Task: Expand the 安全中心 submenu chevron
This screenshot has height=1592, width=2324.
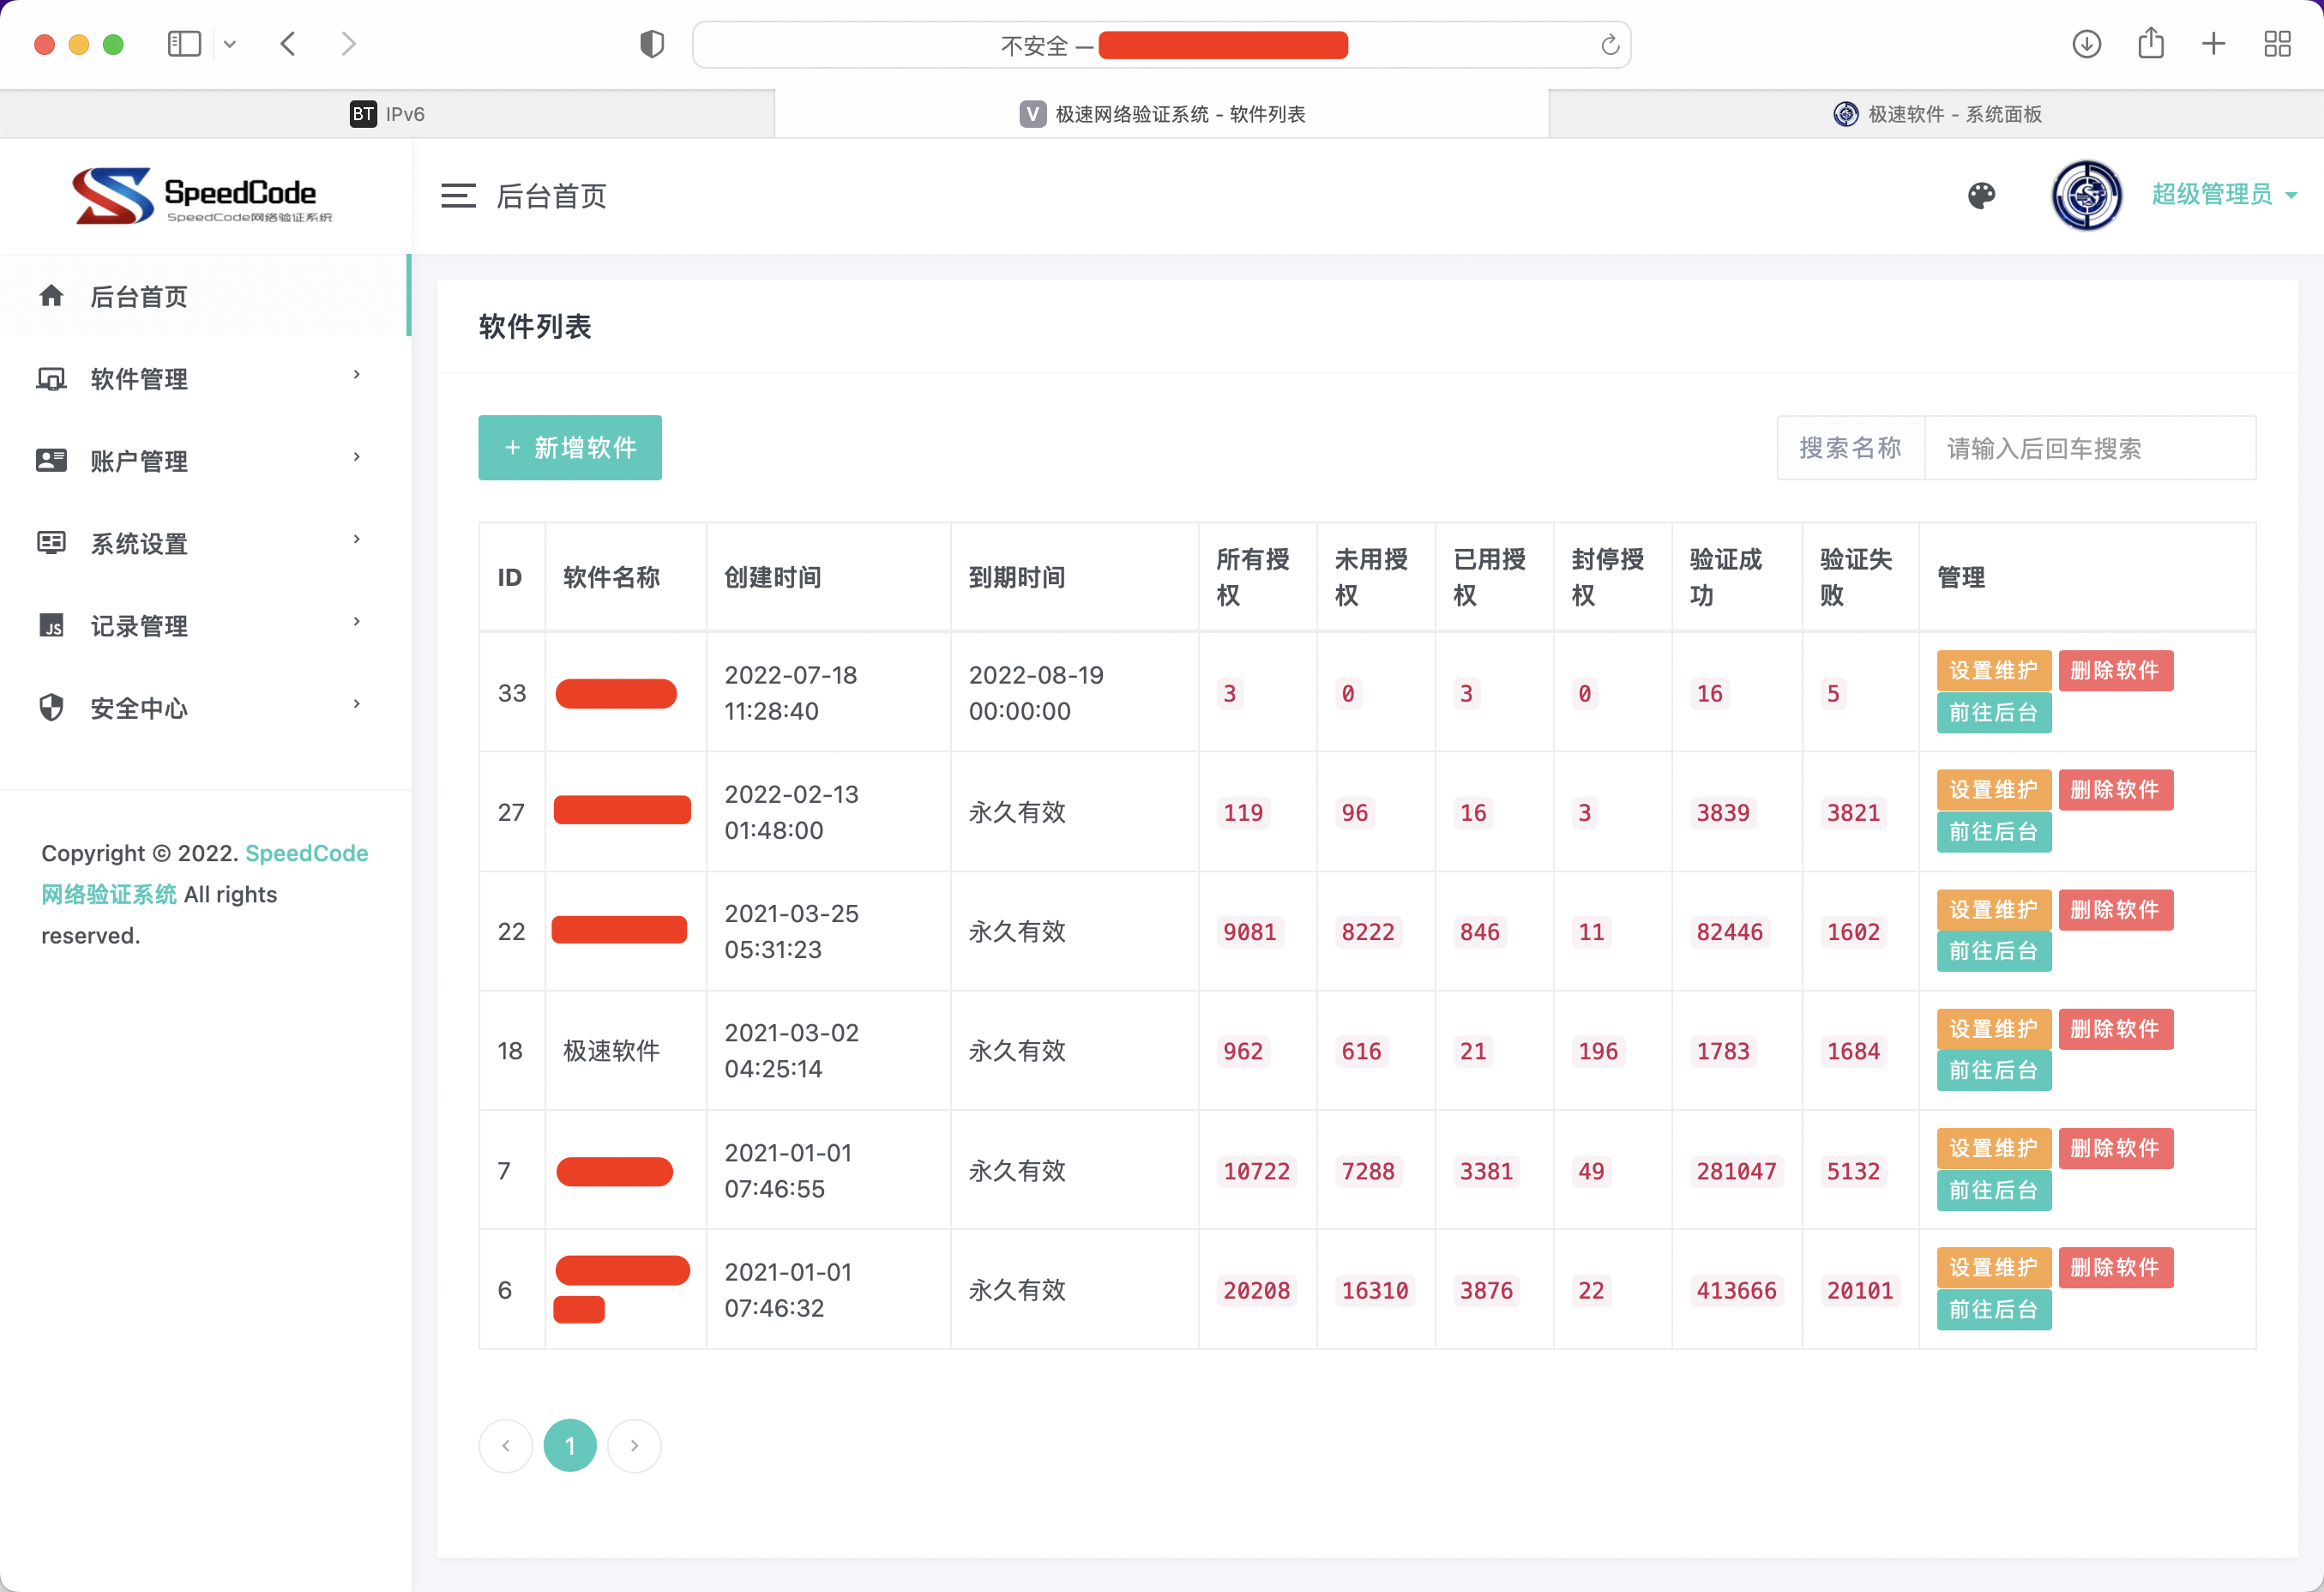Action: 357,704
